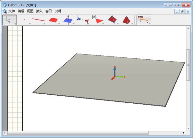Minimize the Cabri 3D application window
Image resolution: width=193 pixels, height=138 pixels.
point(168,5)
